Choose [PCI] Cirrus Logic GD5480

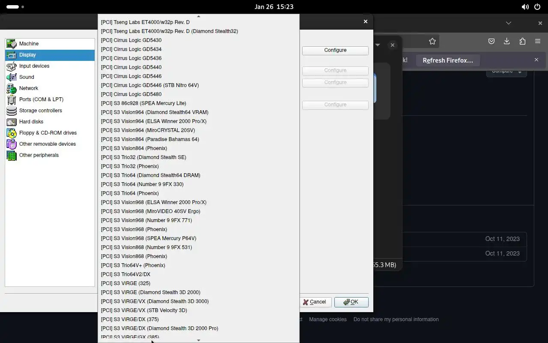coord(199,94)
